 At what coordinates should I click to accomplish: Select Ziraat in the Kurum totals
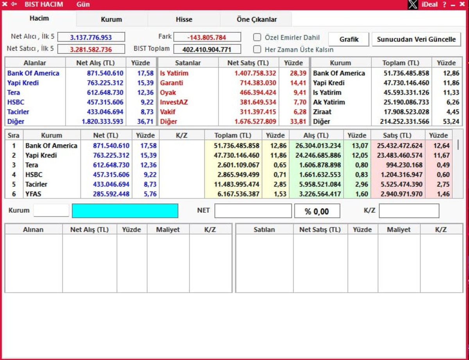pos(322,112)
